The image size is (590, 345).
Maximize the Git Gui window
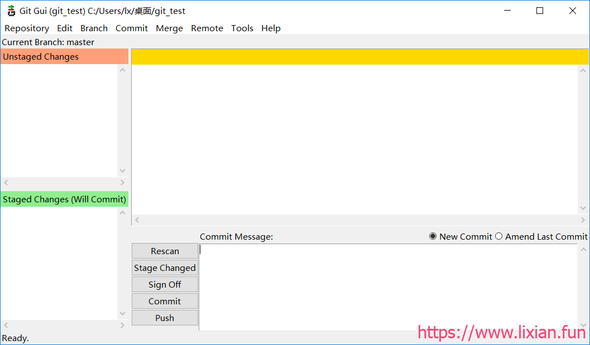click(x=540, y=11)
